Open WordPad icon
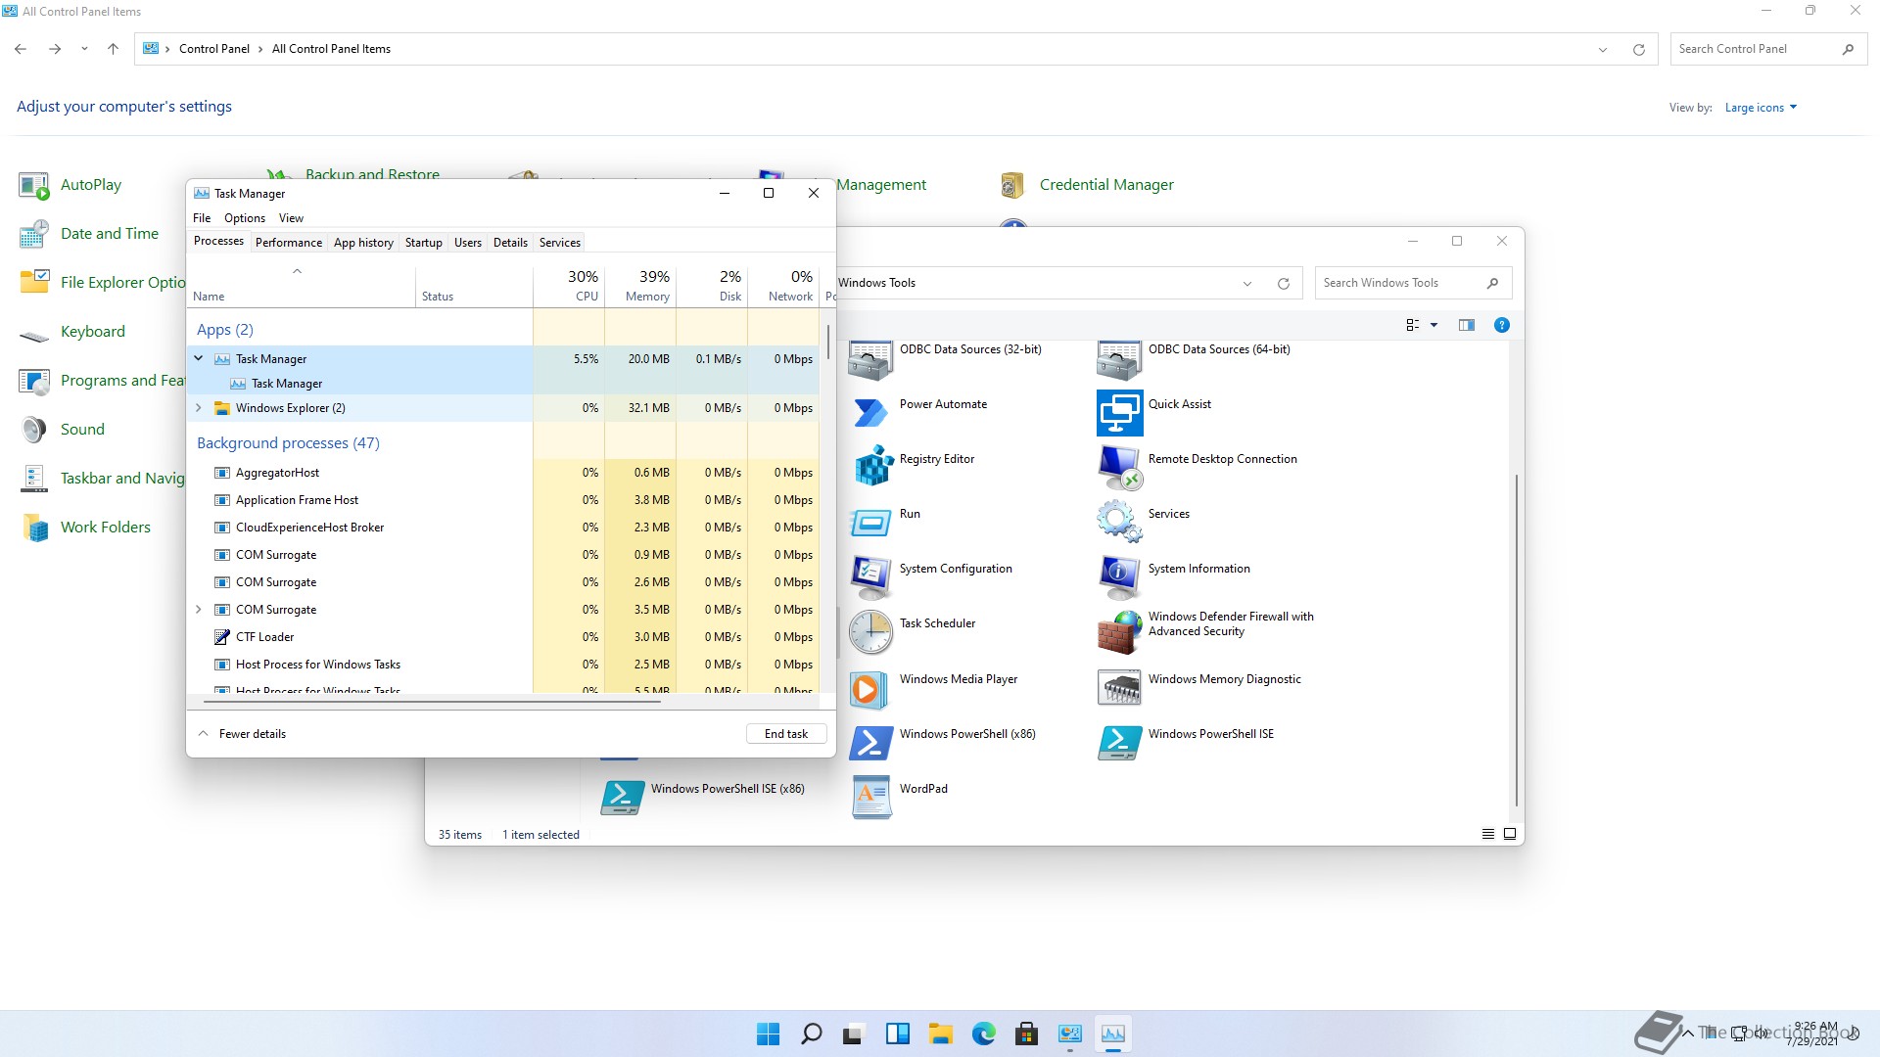 click(x=870, y=798)
